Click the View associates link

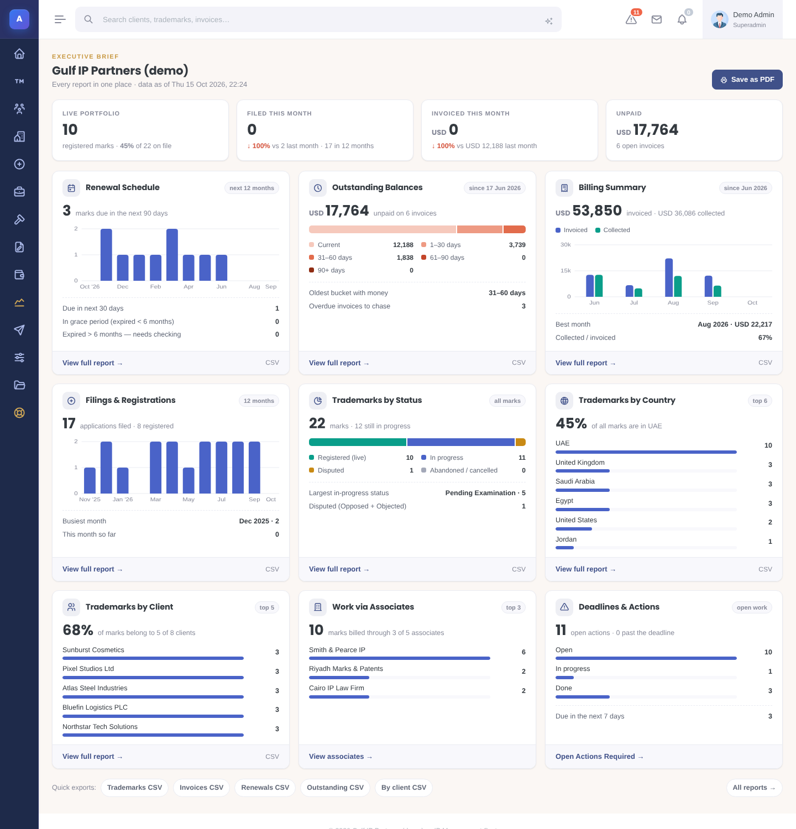(x=341, y=757)
